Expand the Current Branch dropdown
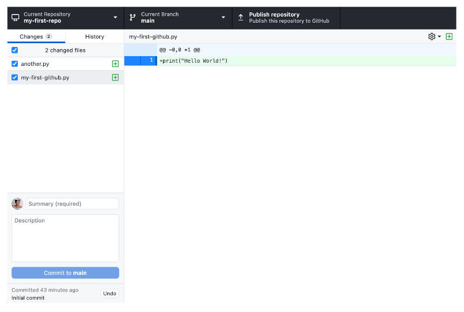464x312 pixels. coord(178,18)
